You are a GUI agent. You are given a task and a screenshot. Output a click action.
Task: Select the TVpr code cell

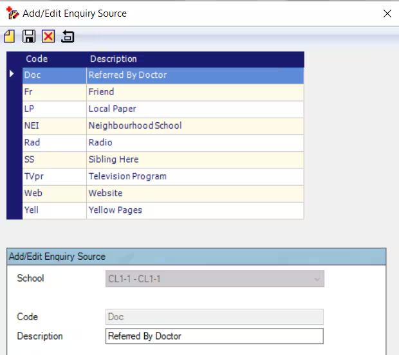pos(55,177)
